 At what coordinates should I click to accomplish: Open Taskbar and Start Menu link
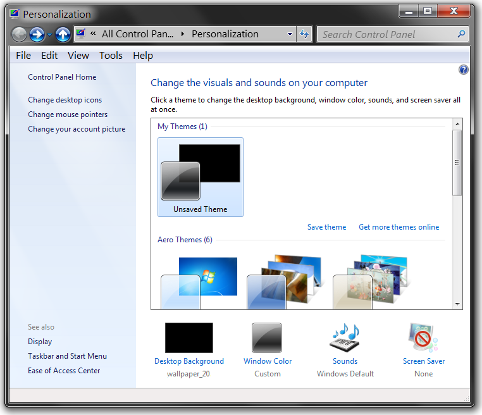[x=67, y=356]
